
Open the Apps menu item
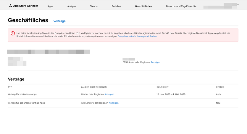[50, 6]
